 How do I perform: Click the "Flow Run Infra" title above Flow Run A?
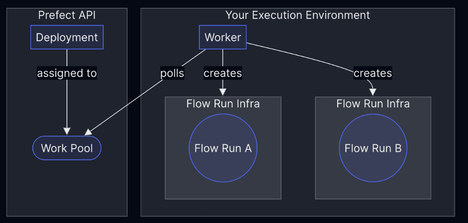pos(223,104)
